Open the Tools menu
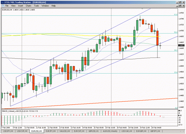 tap(36, 6)
